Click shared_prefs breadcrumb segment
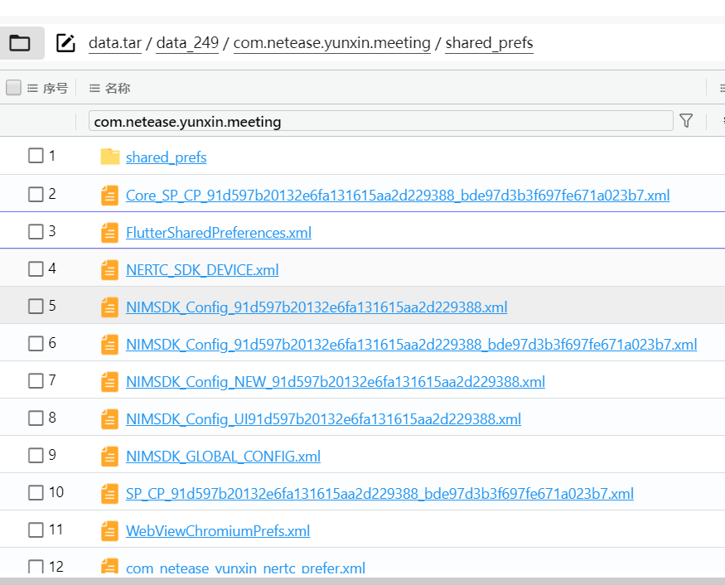This screenshot has width=725, height=585. [489, 43]
